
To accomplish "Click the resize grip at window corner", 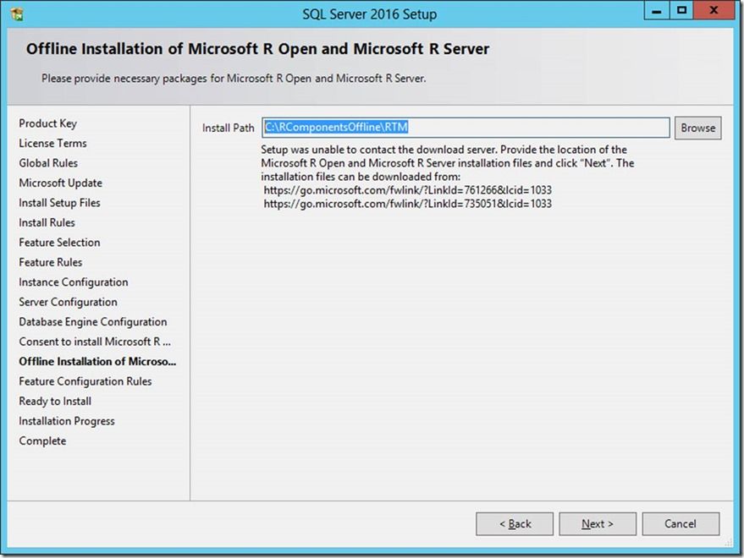I will (x=729, y=543).
